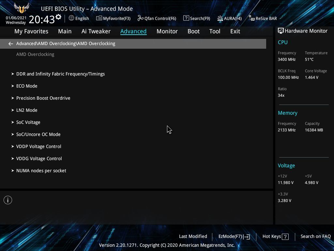The height and width of the screenshot is (251, 334).
Task: Click the info circle icon
Action: click(8, 200)
